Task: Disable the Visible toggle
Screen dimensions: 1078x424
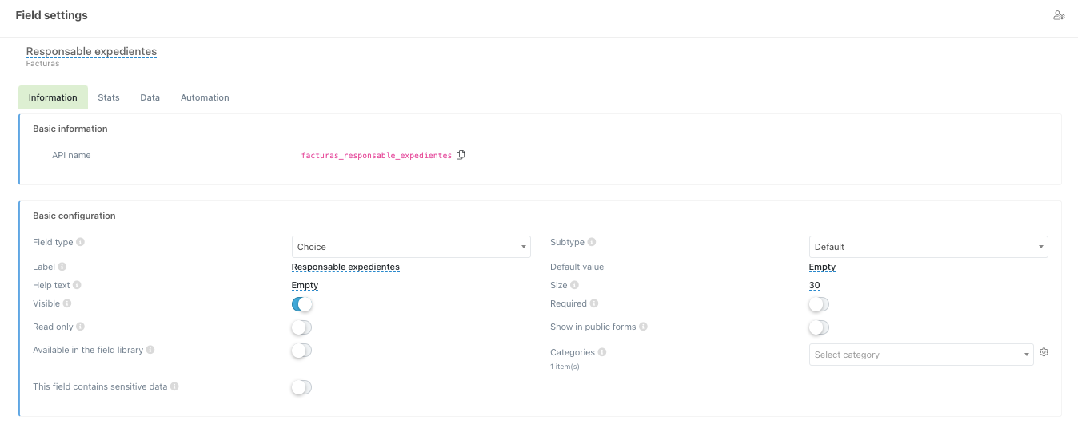Action: (x=301, y=304)
